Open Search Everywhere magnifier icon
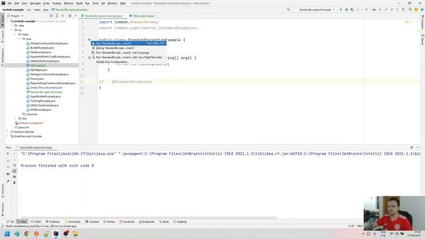This screenshot has width=425, height=239. click(x=410, y=9)
